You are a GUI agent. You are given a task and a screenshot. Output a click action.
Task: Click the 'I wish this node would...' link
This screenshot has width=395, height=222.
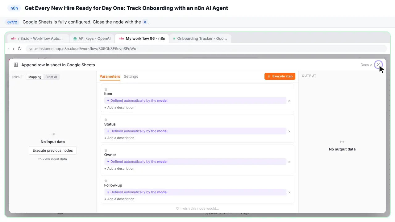pos(197,208)
